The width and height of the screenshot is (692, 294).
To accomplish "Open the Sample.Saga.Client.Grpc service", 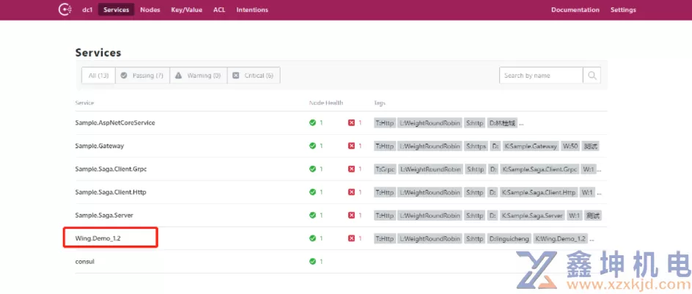I will click(111, 169).
